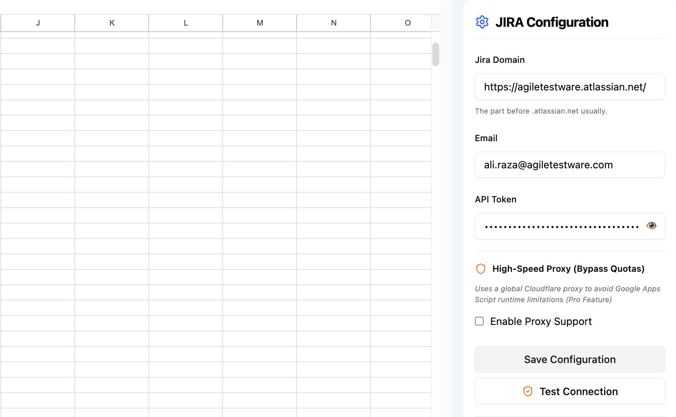Click the orange shield icon beside High-Speed Proxy
The image size is (676, 417).
(x=481, y=269)
